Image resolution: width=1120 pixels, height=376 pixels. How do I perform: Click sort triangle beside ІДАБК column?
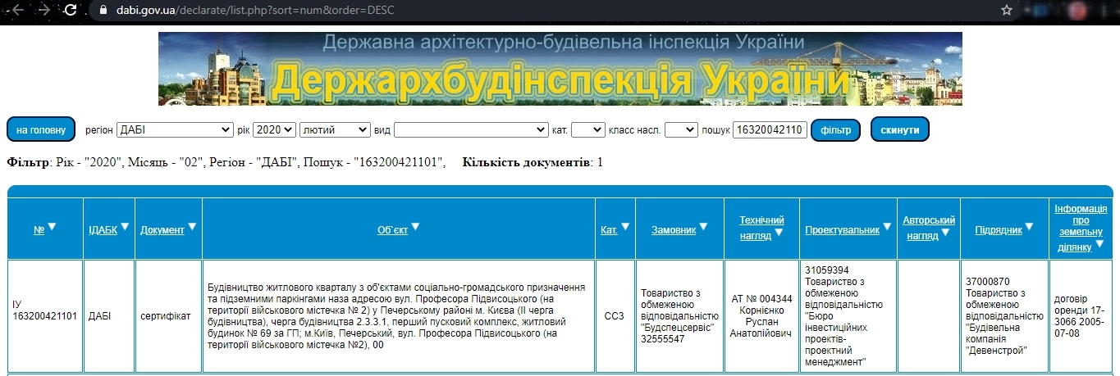[124, 227]
